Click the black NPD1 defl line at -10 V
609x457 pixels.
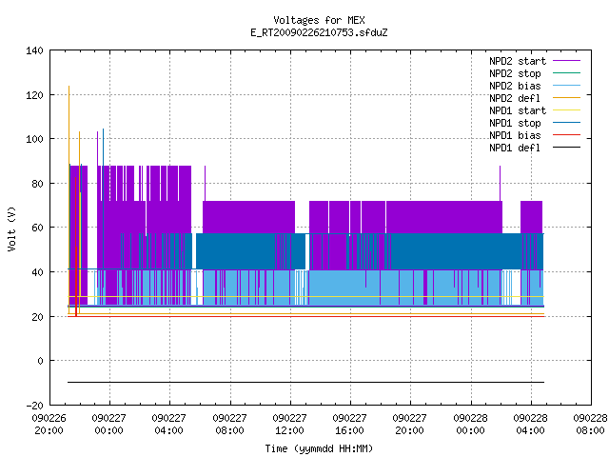pyautogui.click(x=306, y=383)
